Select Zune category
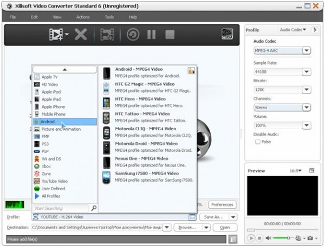The height and width of the screenshot is (247, 325). tap(65, 174)
